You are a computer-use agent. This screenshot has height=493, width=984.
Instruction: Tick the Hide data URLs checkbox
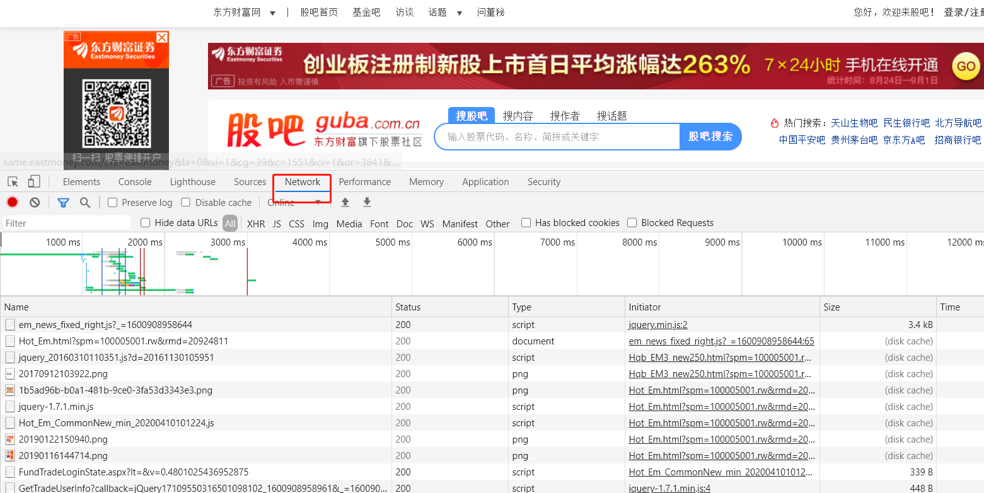pos(146,223)
